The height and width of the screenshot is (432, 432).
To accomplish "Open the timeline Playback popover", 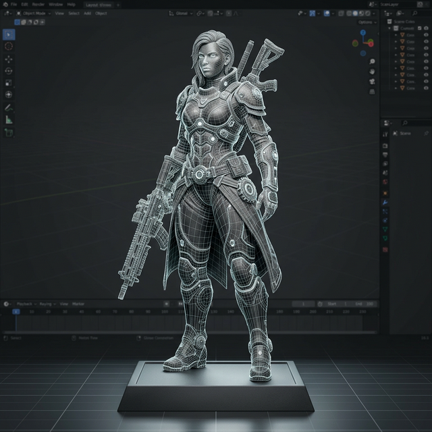I will (26, 304).
